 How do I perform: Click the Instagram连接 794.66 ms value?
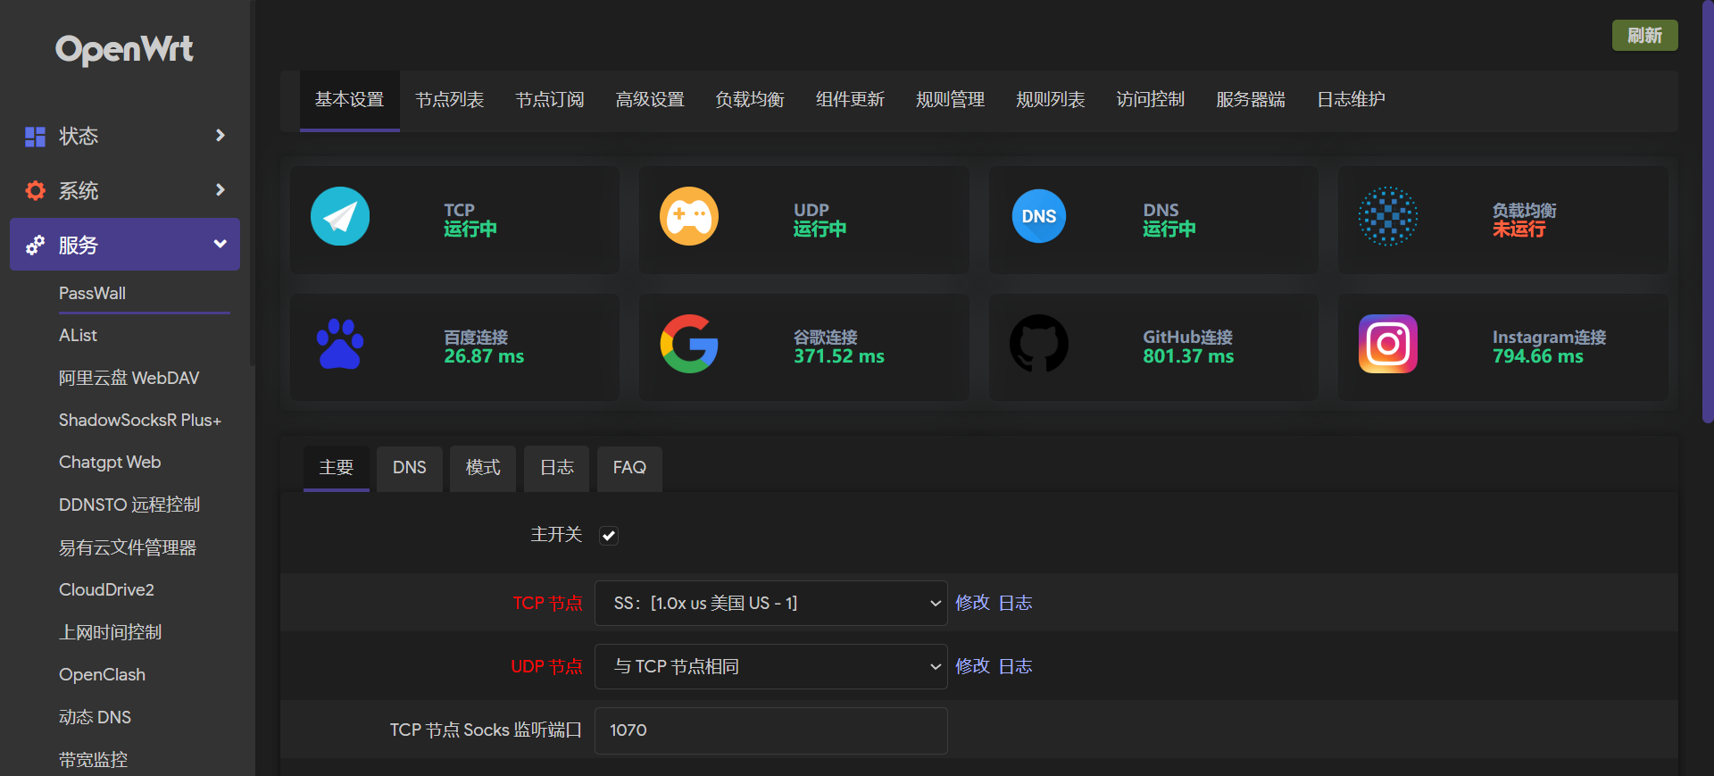1538,356
